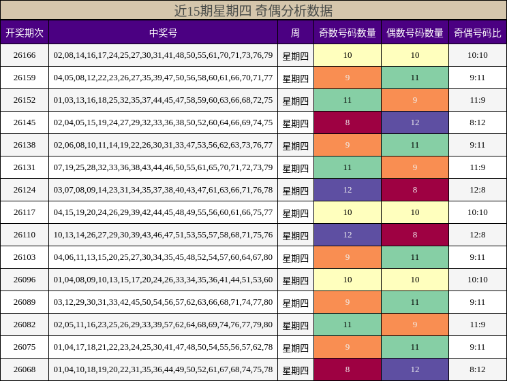Select issue number 26089
Image resolution: width=507 pixels, height=381 pixels.
pyautogui.click(x=25, y=302)
